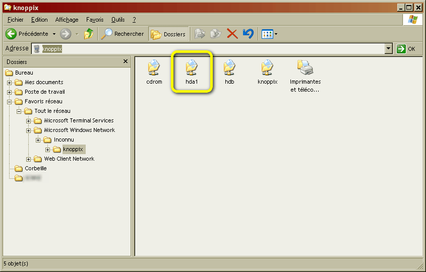Open the Précédente history dropdown arrow
426x272 pixels.
54,34
